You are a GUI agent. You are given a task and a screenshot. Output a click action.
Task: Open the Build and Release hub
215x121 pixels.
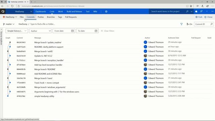[x=74, y=11]
